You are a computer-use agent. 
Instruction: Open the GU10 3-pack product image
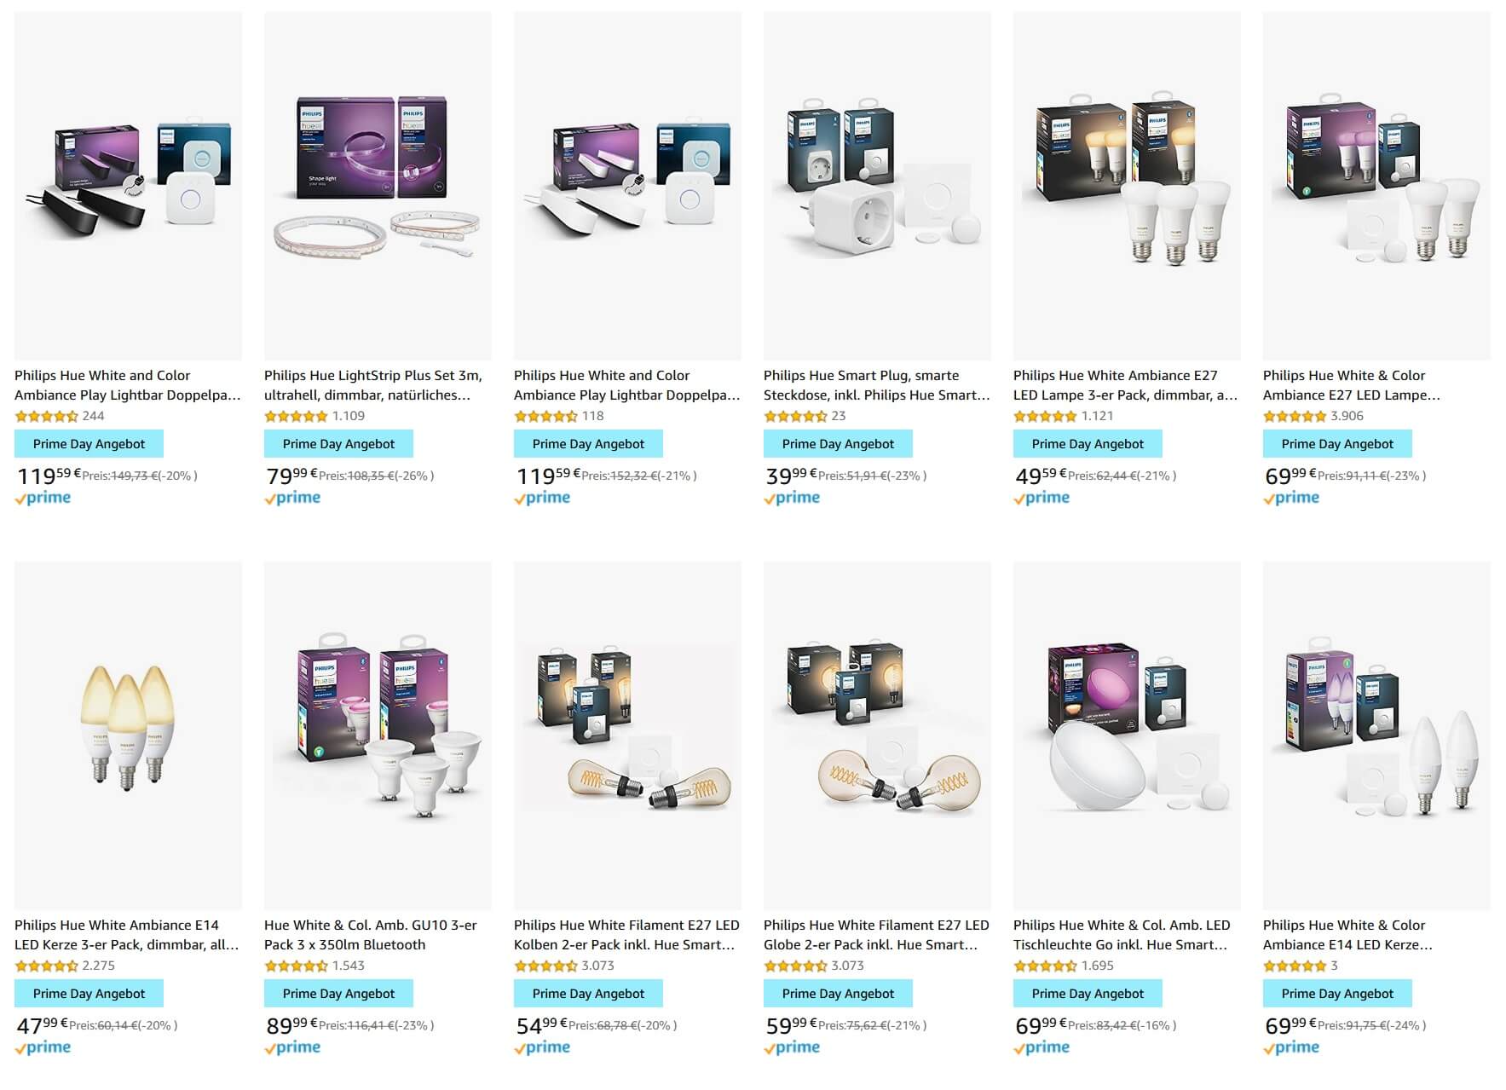click(378, 735)
